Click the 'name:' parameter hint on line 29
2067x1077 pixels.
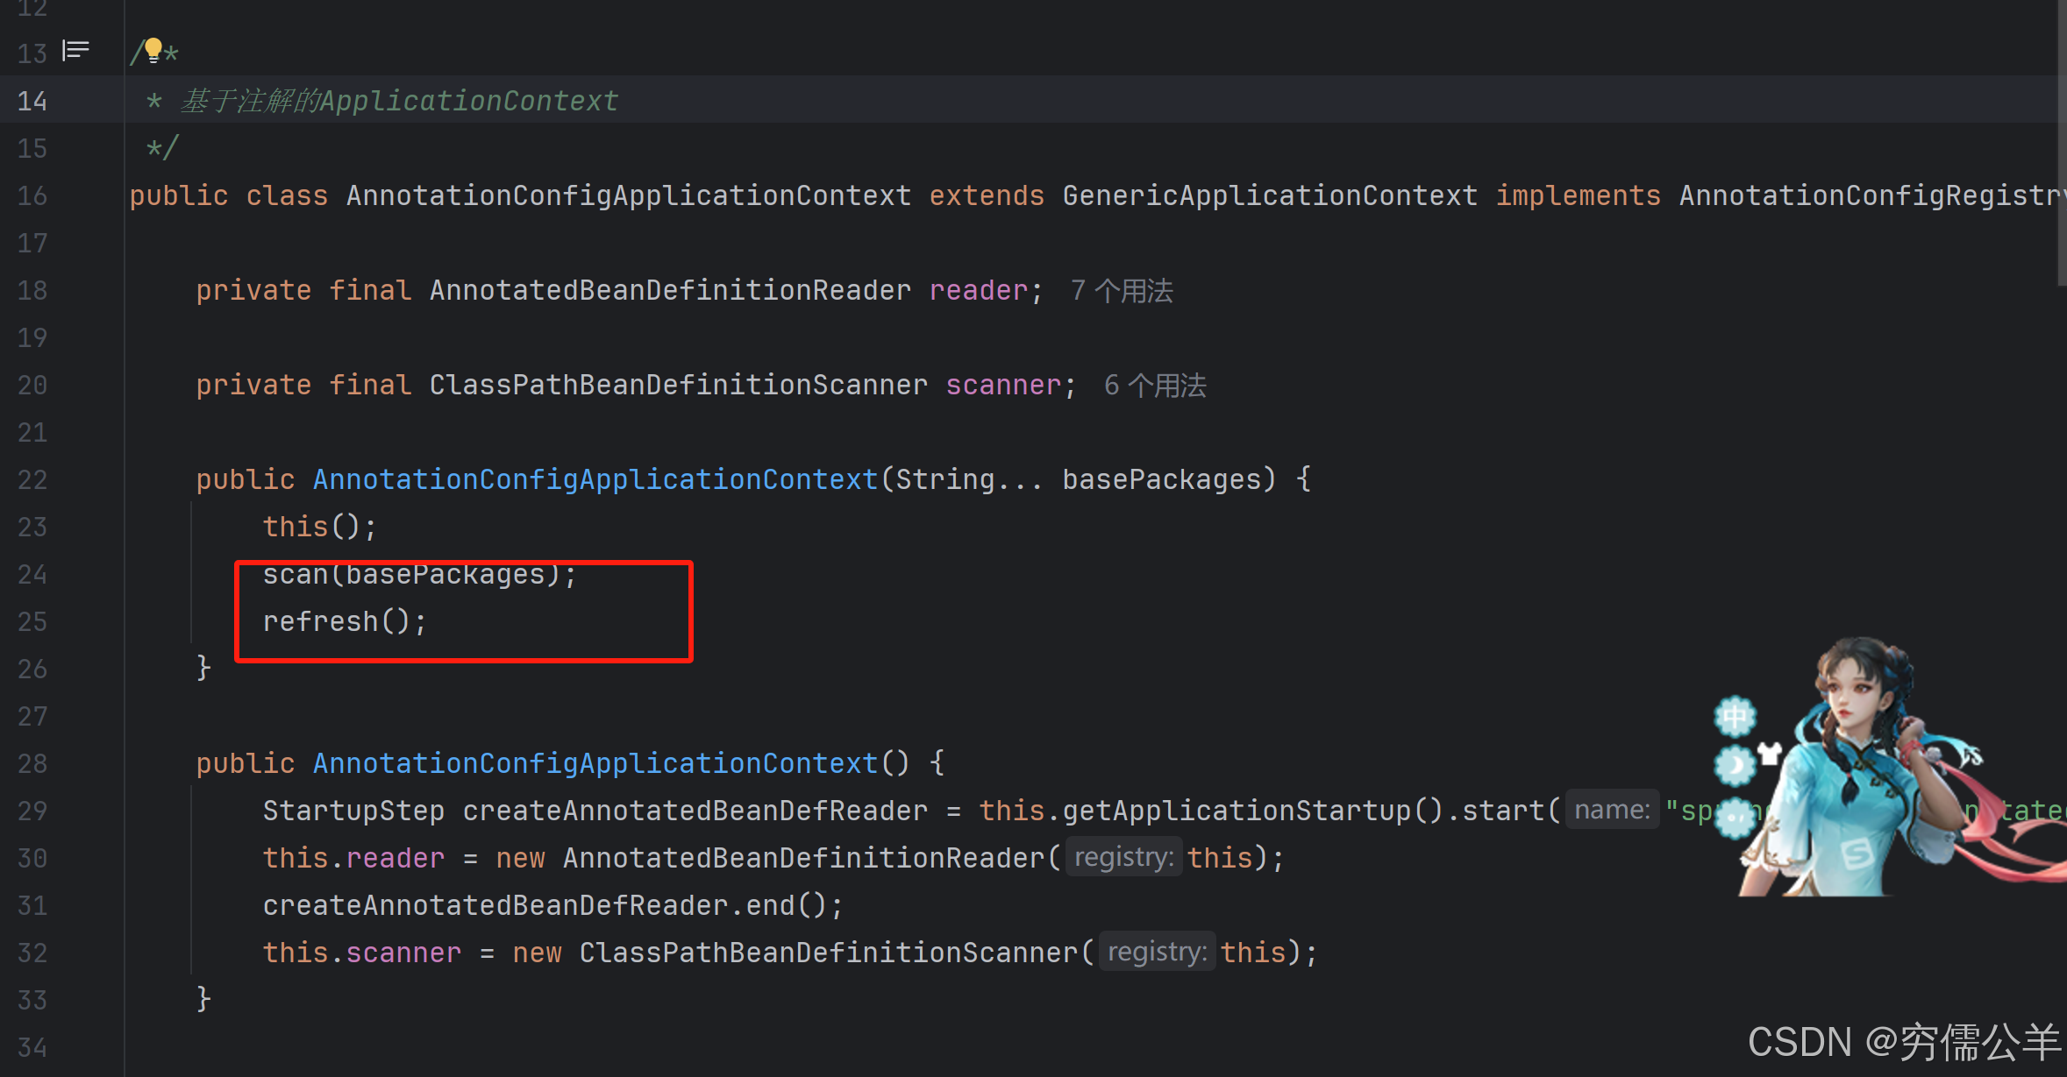pyautogui.click(x=1612, y=811)
